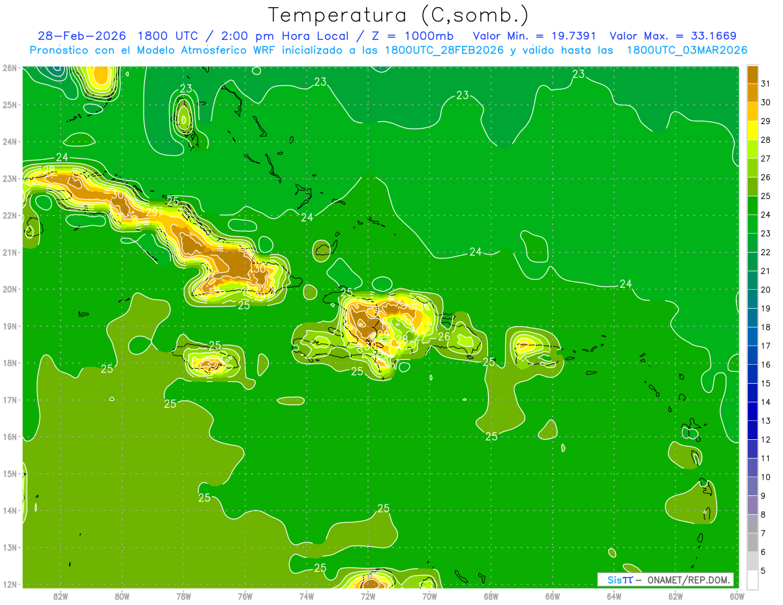Click the Temperatura (C,somb.) chart title
Screen dimensions: 783x605
(398, 15)
